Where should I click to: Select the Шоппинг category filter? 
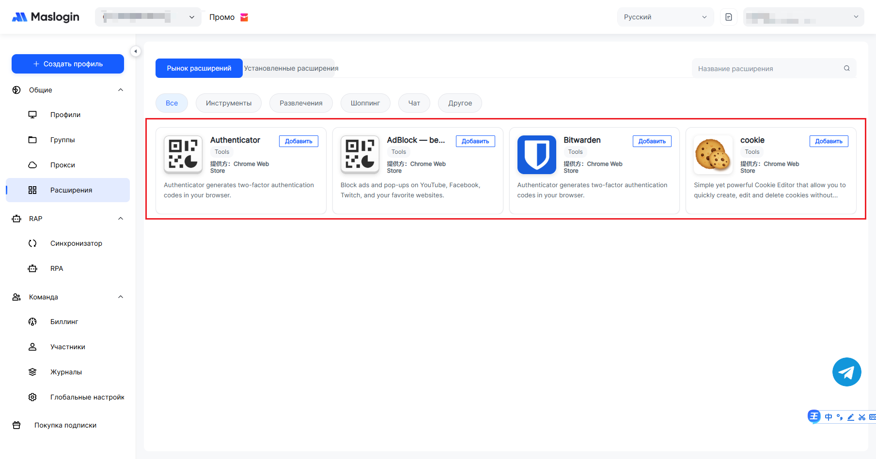(x=365, y=103)
